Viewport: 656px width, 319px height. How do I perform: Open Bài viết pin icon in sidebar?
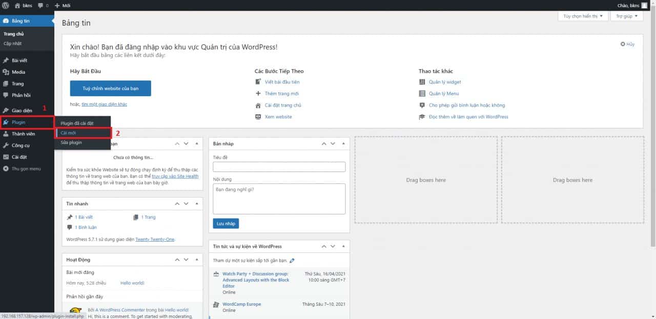point(6,60)
